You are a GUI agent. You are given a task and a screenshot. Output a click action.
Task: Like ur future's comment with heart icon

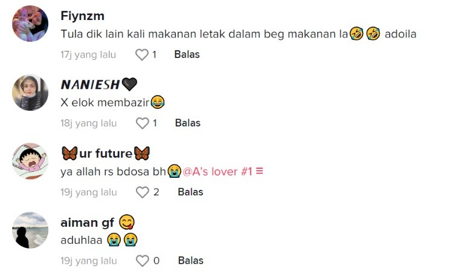pos(142,192)
